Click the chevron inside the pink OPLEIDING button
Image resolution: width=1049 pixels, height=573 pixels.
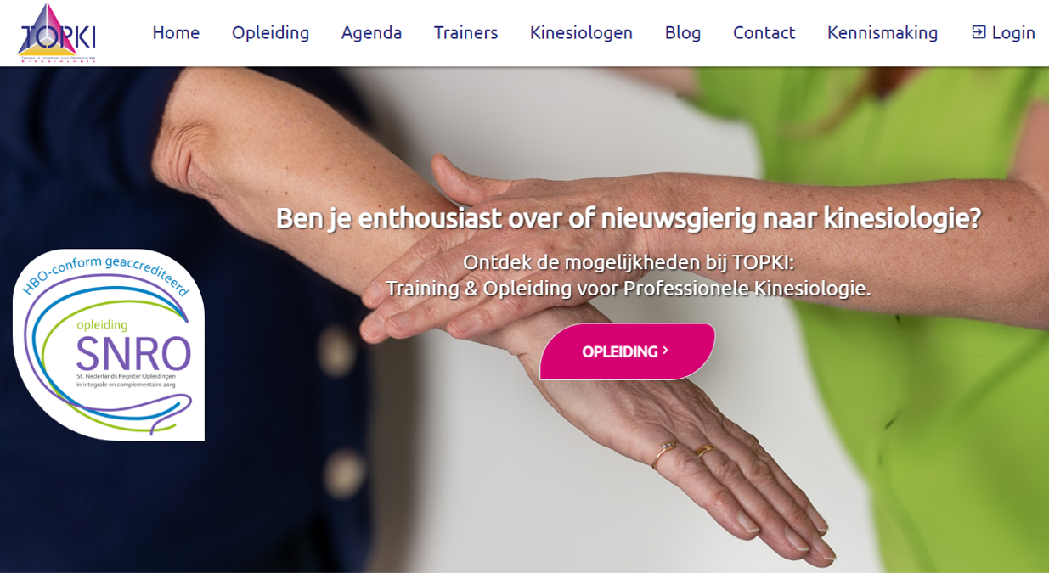point(665,351)
